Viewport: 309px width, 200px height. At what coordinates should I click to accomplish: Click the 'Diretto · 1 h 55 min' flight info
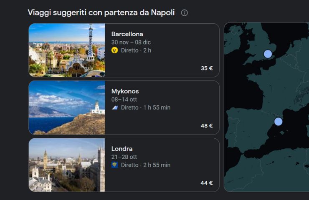point(146,107)
